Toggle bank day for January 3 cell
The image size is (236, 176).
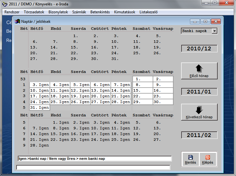click(x=40, y=85)
